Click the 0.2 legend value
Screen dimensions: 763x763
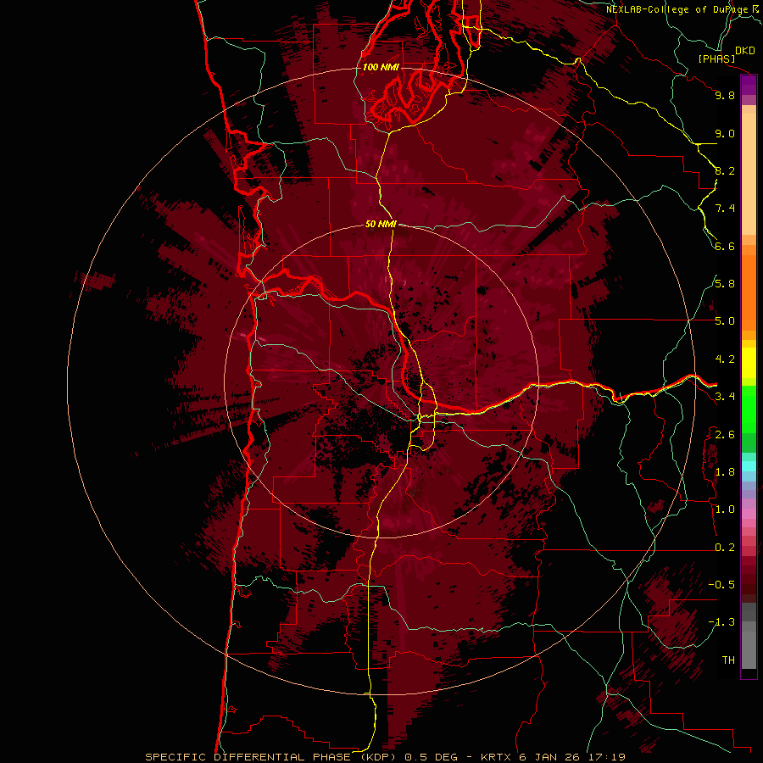coord(725,548)
